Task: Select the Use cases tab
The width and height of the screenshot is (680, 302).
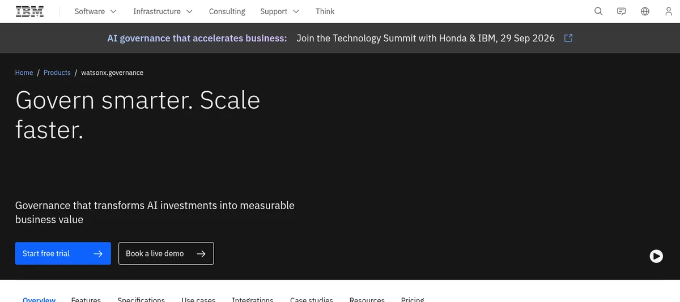Action: pyautogui.click(x=198, y=299)
